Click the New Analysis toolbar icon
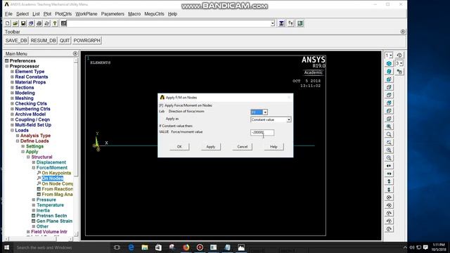 pyautogui.click(x=8, y=23)
